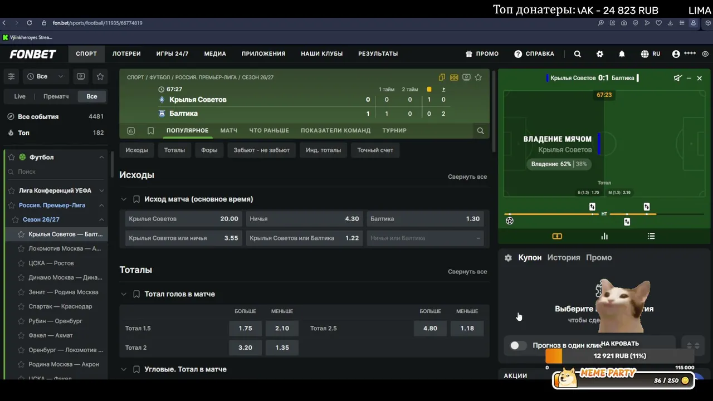713x401 pixels.
Task: Click the browser heart icon
Action: (x=658, y=23)
